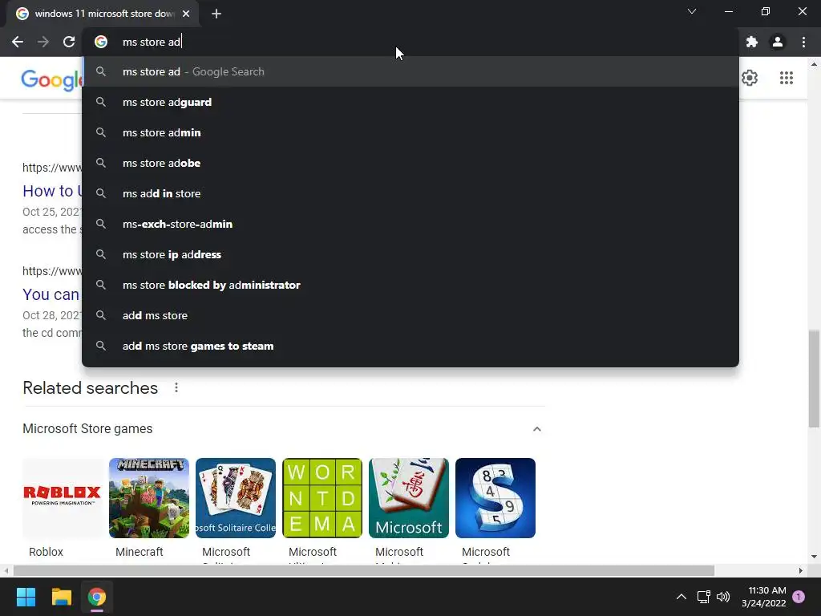The image size is (821, 616).
Task: Open the Minecraft game thumbnail
Action: [x=149, y=498]
